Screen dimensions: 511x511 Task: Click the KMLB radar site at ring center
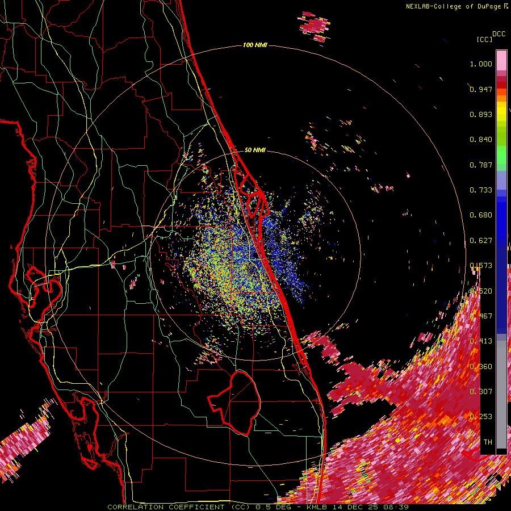[x=255, y=255]
